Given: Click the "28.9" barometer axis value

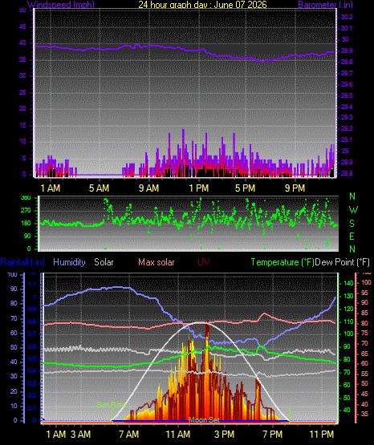Looking at the screenshot, I should coord(347,162).
